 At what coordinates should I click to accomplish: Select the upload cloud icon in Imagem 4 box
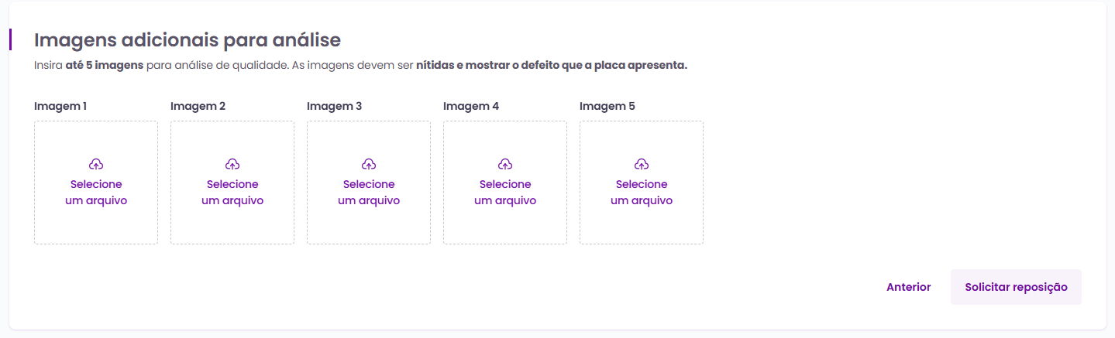505,164
